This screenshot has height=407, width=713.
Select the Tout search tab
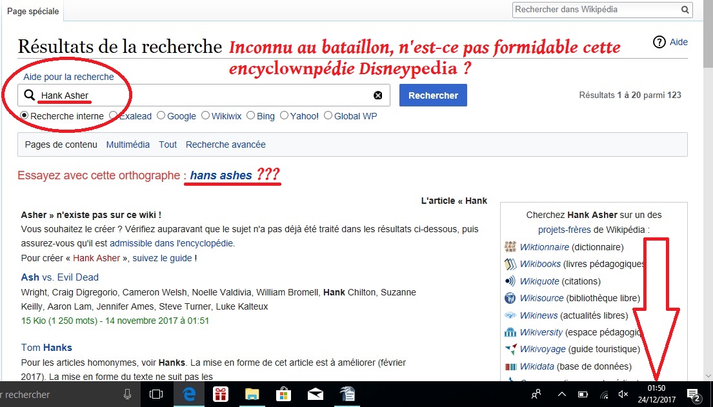[168, 144]
